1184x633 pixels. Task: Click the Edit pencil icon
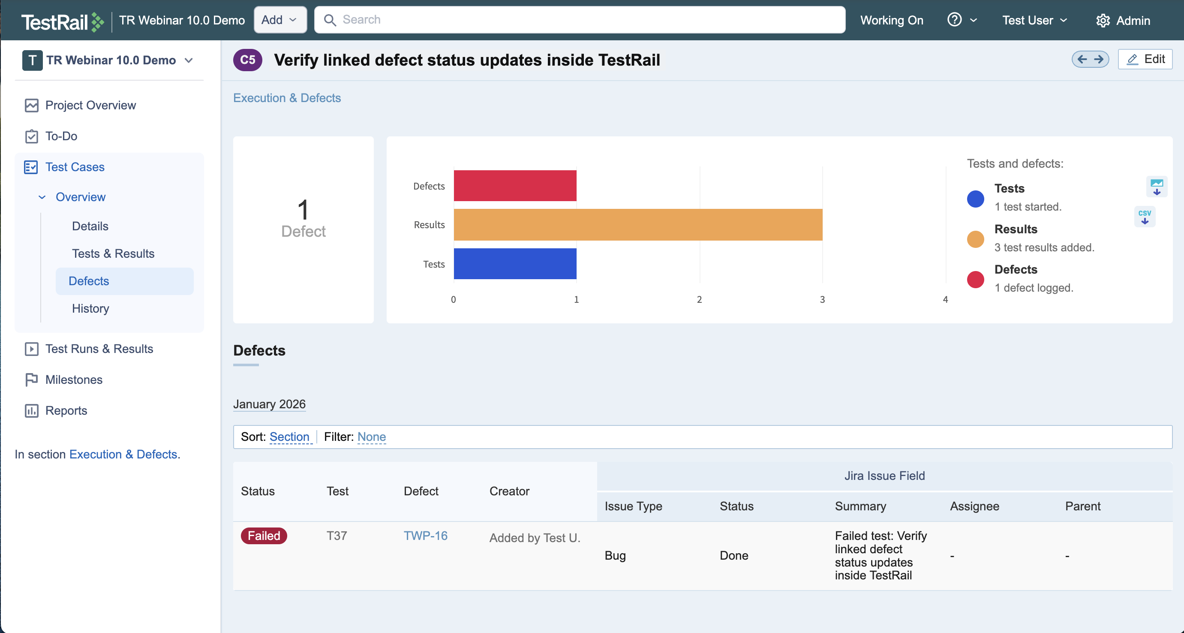1133,59
